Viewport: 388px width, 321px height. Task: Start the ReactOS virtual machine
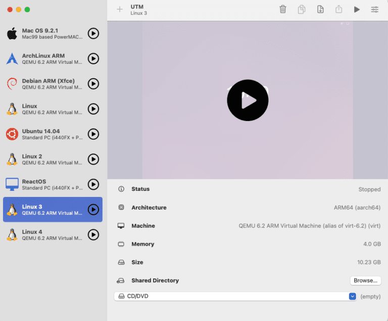93,184
